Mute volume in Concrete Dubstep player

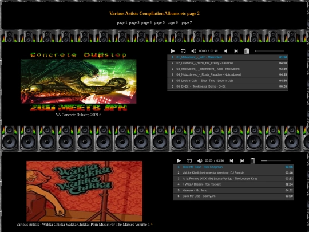pos(194,51)
